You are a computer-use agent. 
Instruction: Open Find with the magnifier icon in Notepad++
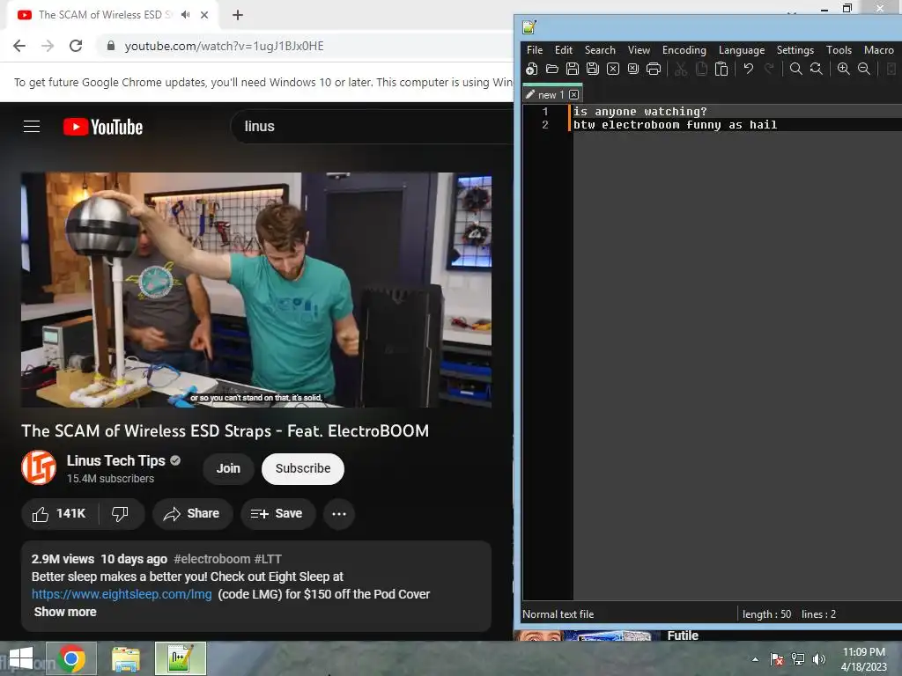click(796, 69)
